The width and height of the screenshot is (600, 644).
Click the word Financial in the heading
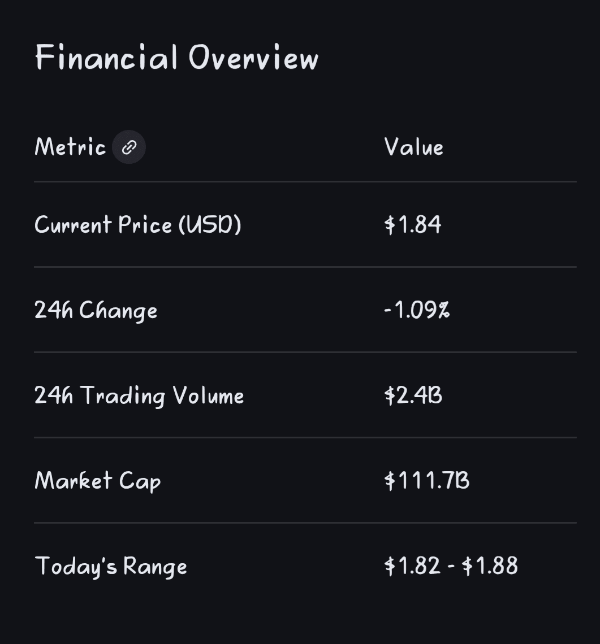click(106, 57)
